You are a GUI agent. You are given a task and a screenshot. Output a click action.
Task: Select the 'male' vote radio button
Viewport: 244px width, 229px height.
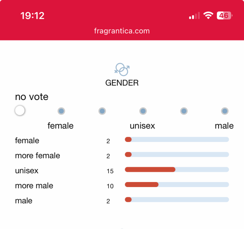225,111
